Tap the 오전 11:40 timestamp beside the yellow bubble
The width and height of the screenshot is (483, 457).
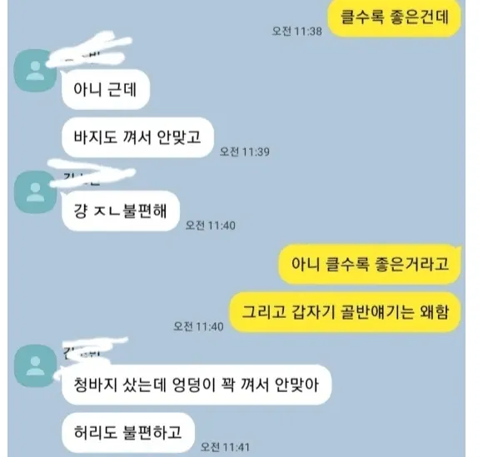pos(199,326)
